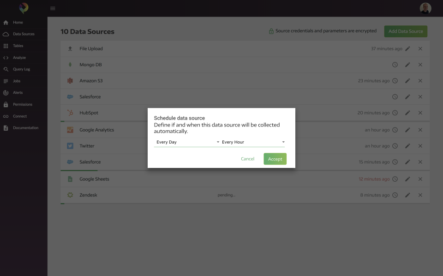
Task: Click the Zendesk row name
Action: [x=88, y=195]
